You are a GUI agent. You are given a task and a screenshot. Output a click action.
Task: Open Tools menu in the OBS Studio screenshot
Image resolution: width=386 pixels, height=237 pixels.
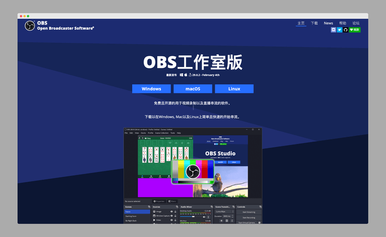pos(173,133)
